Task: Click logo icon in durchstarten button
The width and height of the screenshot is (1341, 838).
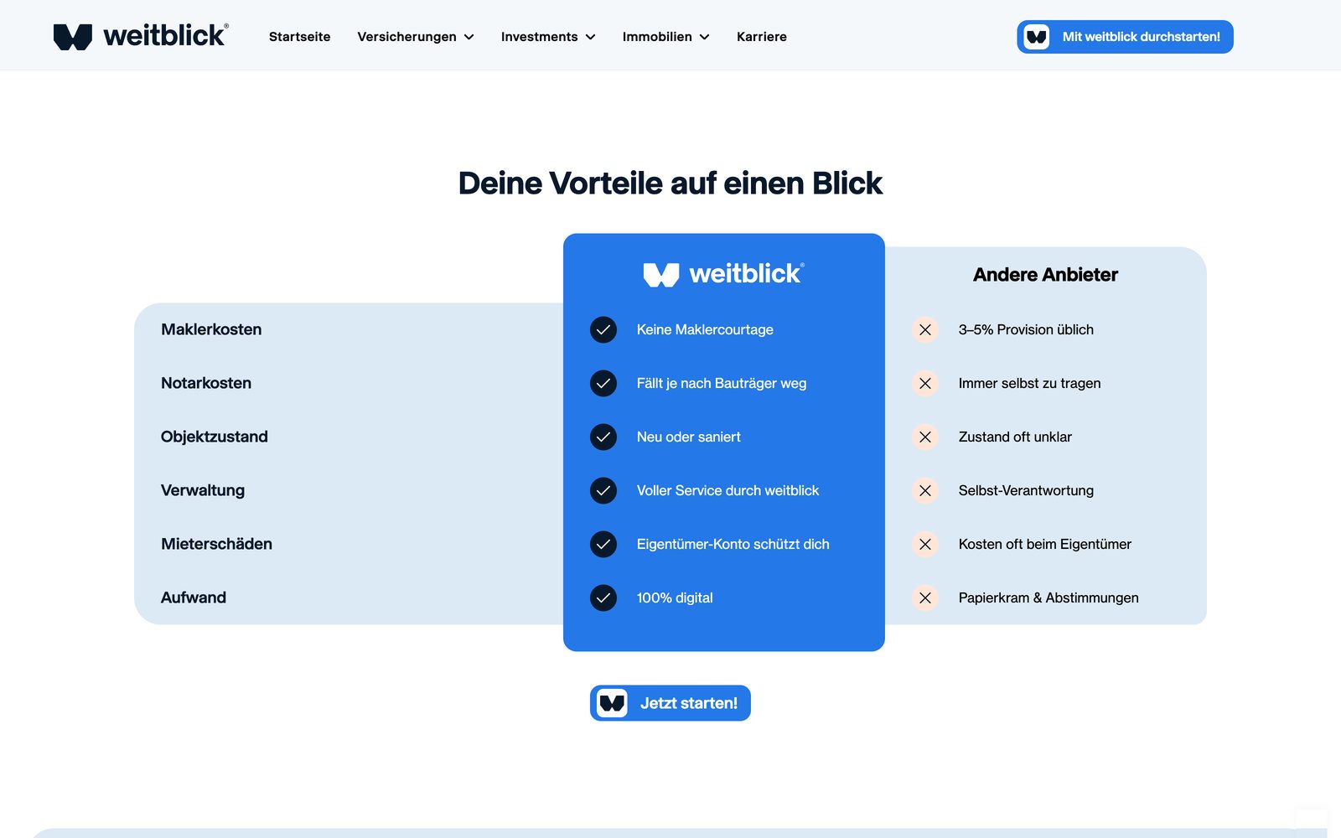Action: pos(1037,37)
